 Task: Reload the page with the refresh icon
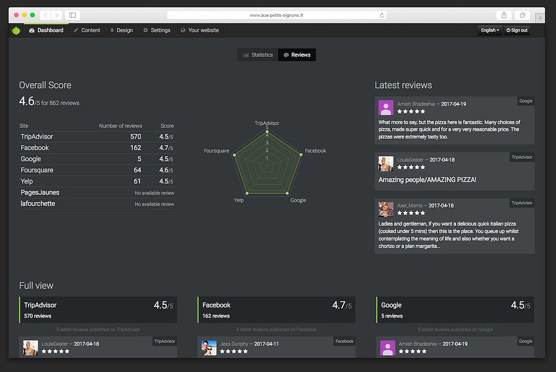(x=382, y=15)
